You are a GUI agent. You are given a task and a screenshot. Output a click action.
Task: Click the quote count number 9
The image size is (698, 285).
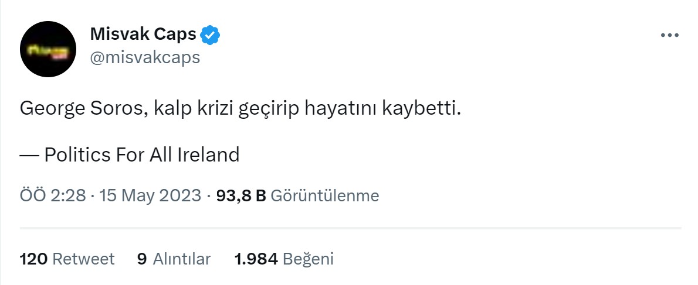141,259
